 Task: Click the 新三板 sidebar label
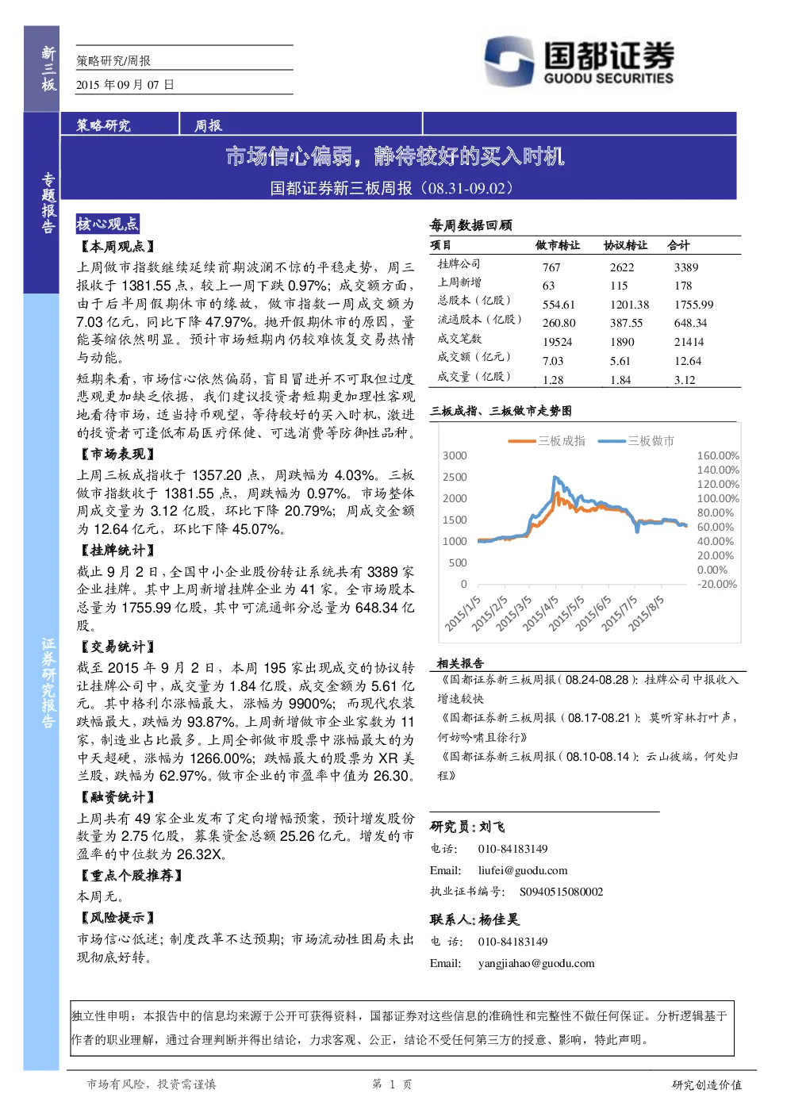(48, 69)
